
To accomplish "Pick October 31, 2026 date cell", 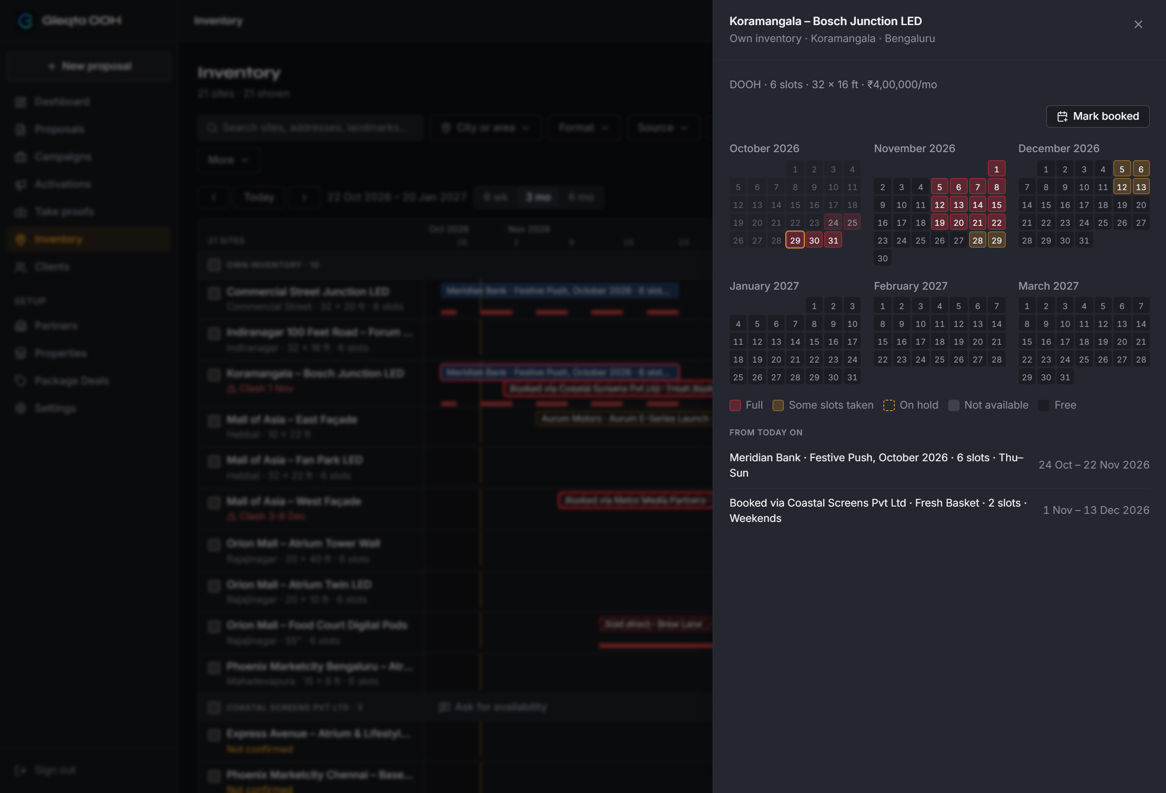I will (x=833, y=240).
